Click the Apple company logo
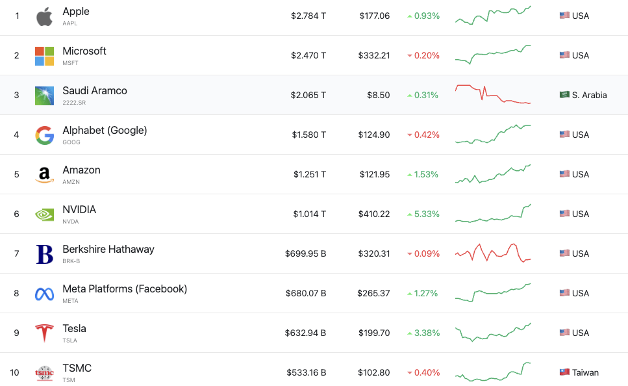Screen dimensions: 628x386 click(x=44, y=16)
